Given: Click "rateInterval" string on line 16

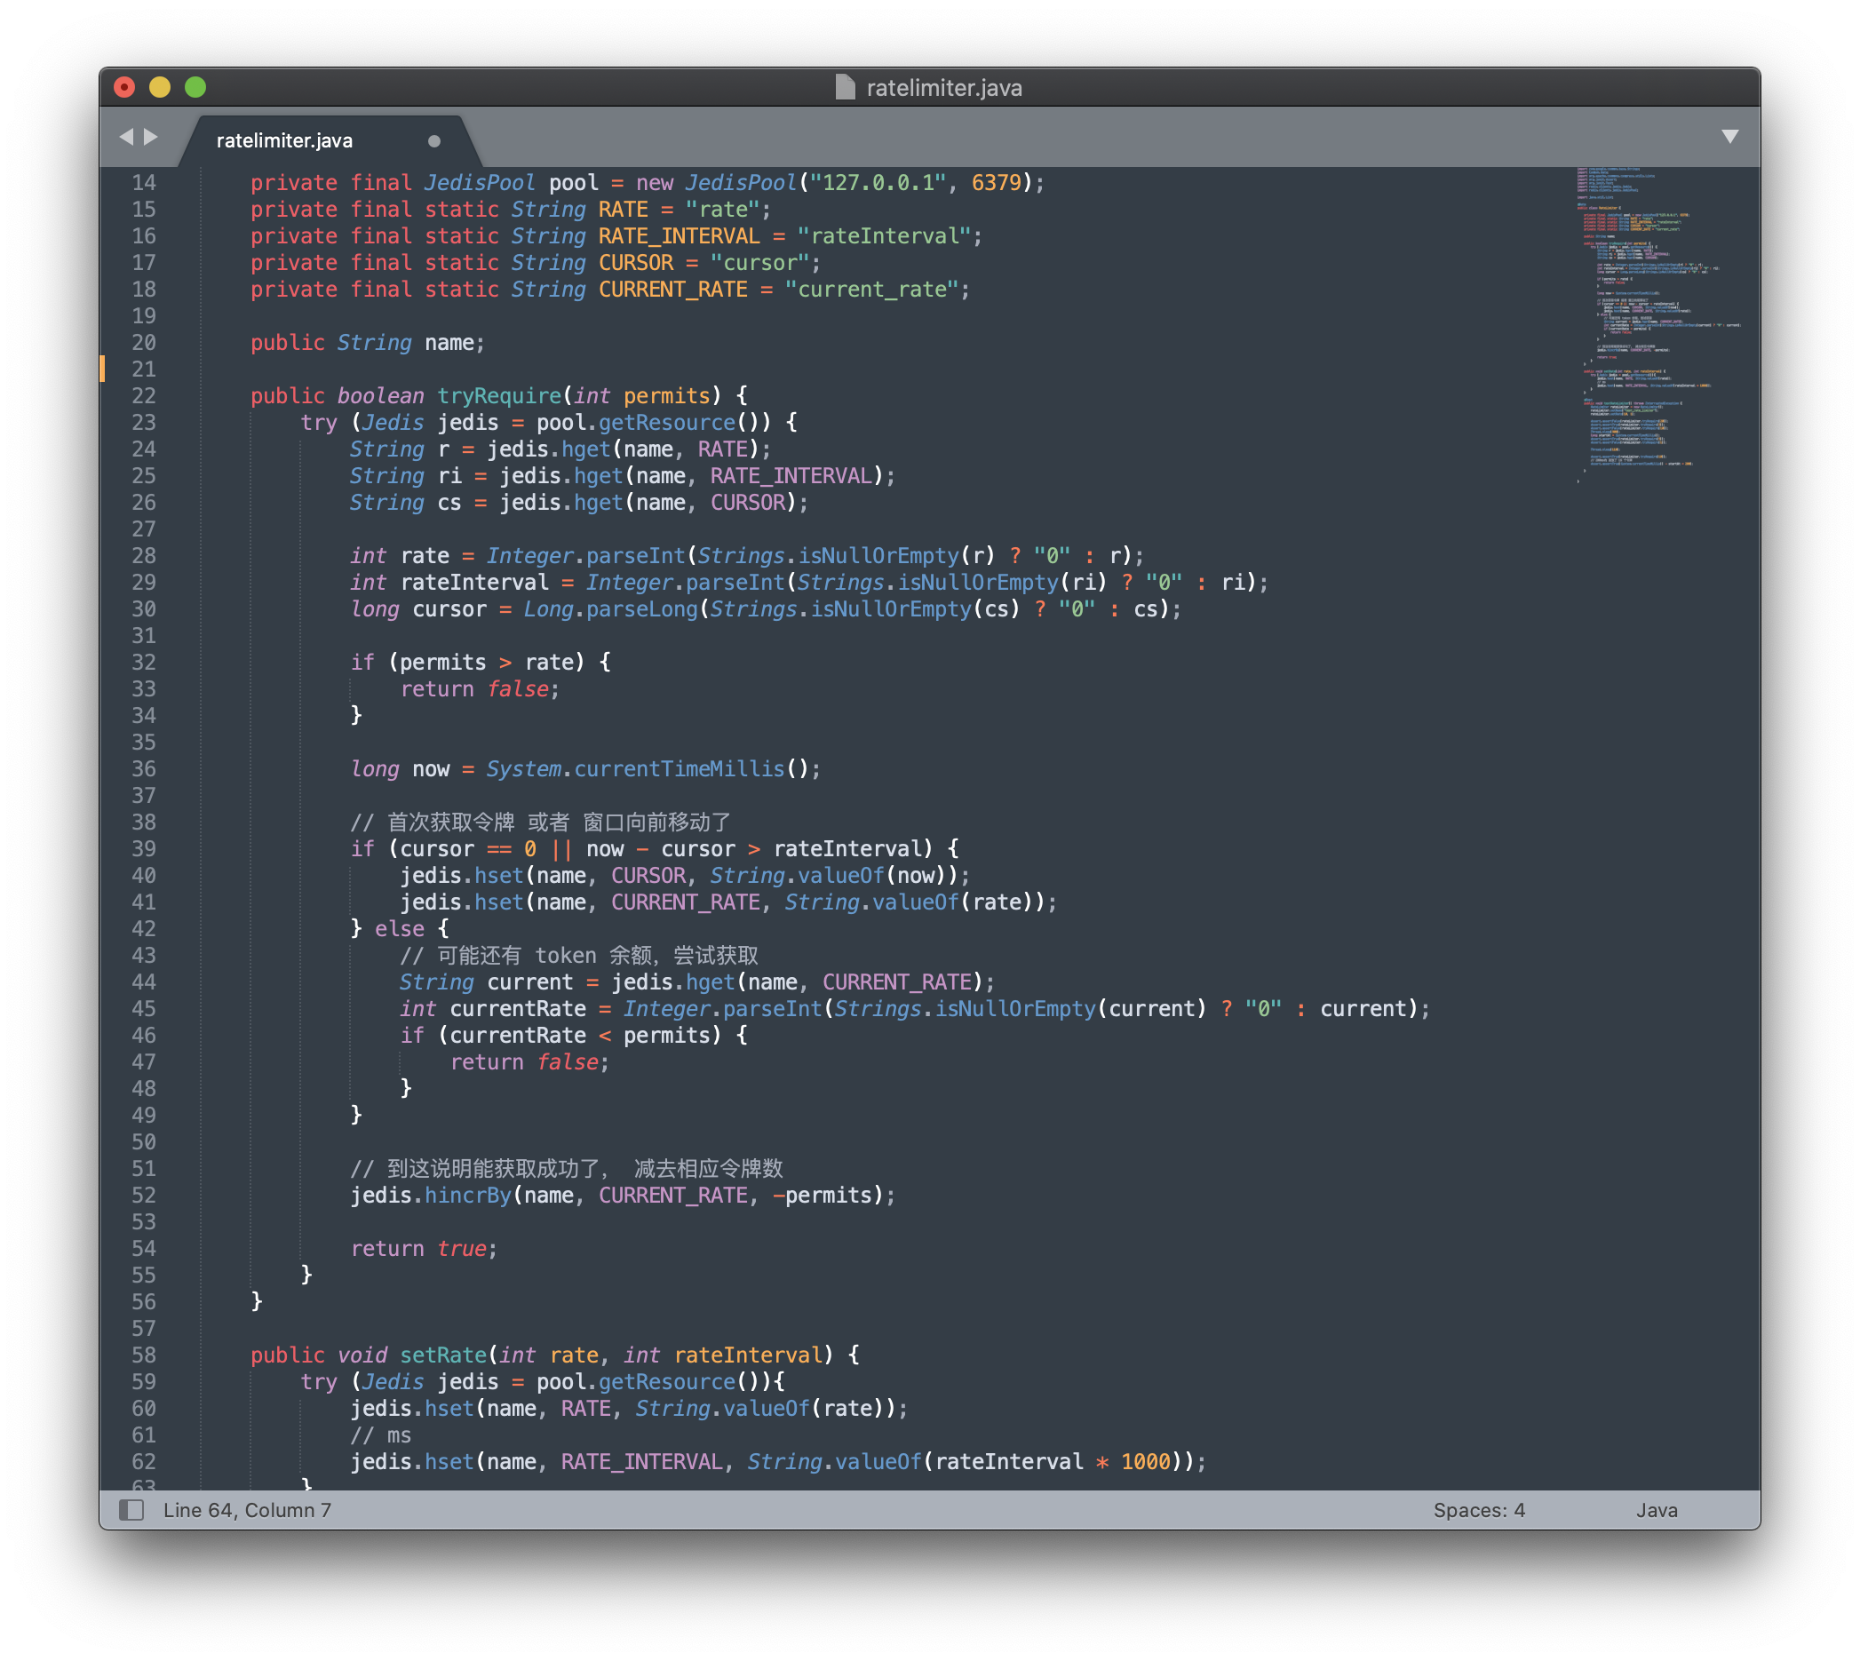Looking at the screenshot, I should pyautogui.click(x=884, y=236).
